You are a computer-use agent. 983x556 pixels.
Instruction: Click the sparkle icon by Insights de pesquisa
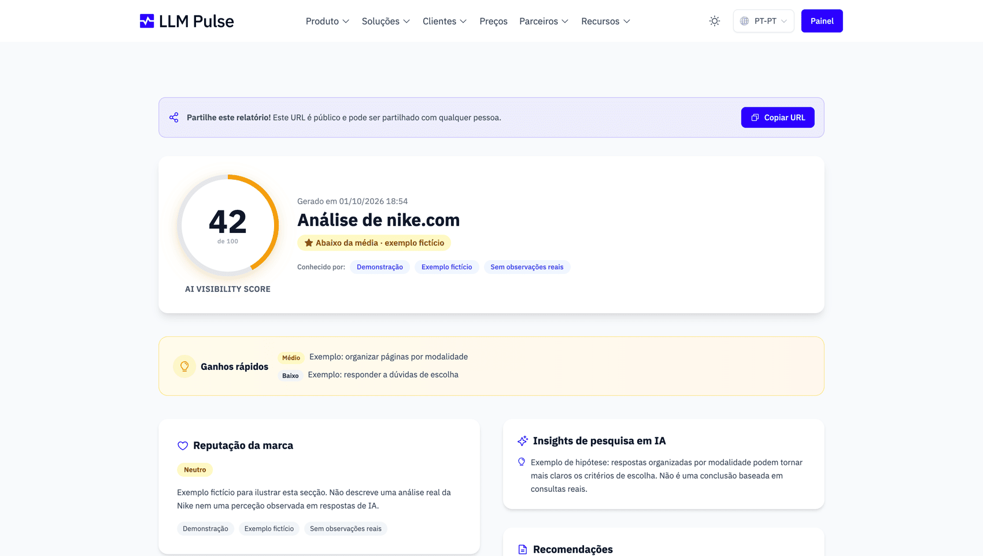(523, 441)
